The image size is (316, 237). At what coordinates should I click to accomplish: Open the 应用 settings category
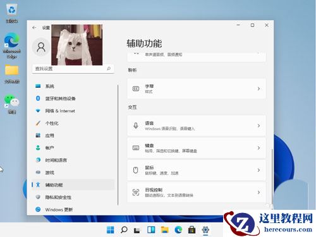click(73, 135)
